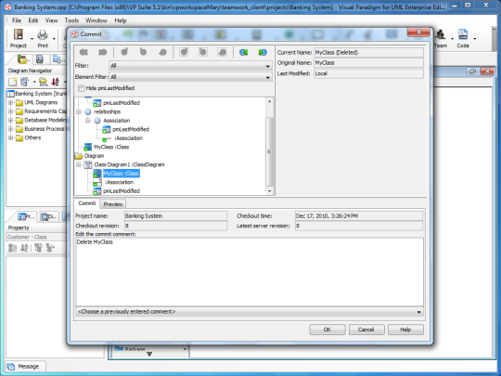The height and width of the screenshot is (376, 501).
Task: Select the Commit tab in the dialog
Action: (x=87, y=203)
